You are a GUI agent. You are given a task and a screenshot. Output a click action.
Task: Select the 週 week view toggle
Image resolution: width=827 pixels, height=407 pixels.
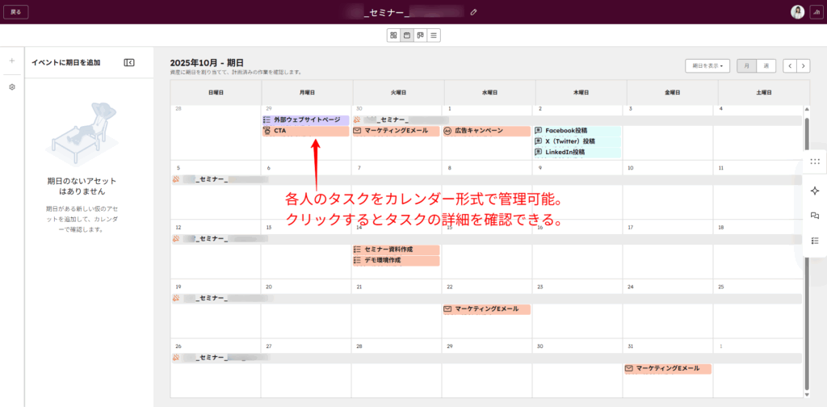[766, 66]
